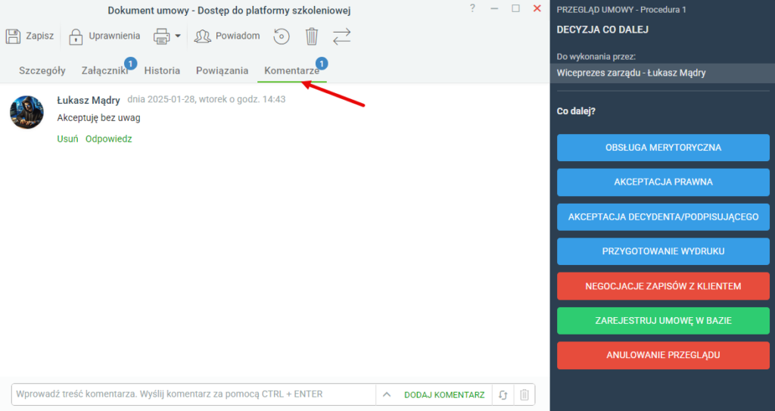Image resolution: width=775 pixels, height=411 pixels.
Task: Click the printer icon
Action: 162,36
